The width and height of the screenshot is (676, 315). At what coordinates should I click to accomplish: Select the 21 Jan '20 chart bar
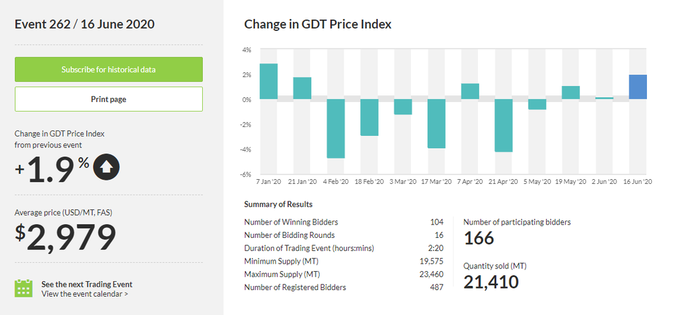click(x=302, y=89)
